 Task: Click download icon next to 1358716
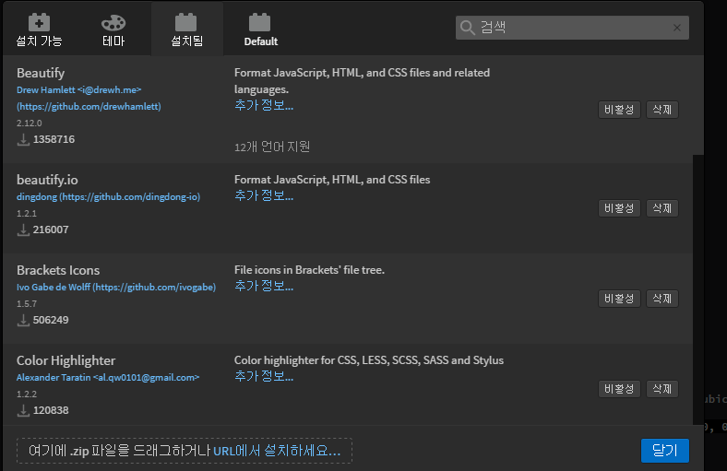pyautogui.click(x=23, y=139)
